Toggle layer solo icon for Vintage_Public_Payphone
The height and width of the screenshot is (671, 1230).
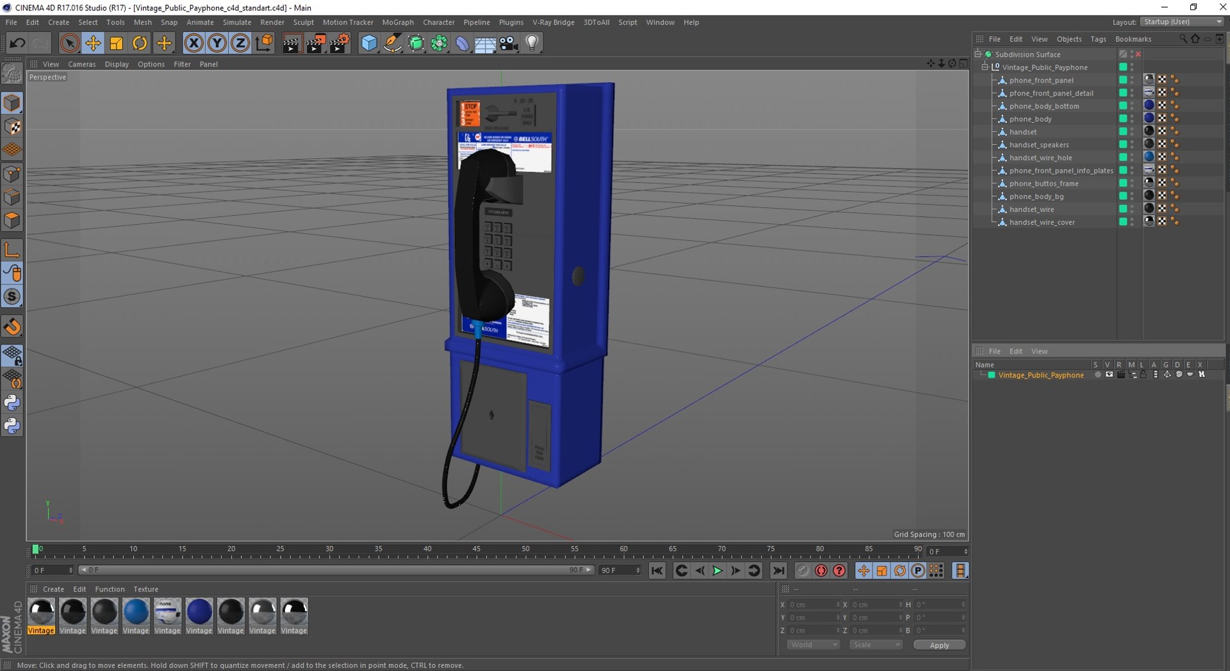1097,375
